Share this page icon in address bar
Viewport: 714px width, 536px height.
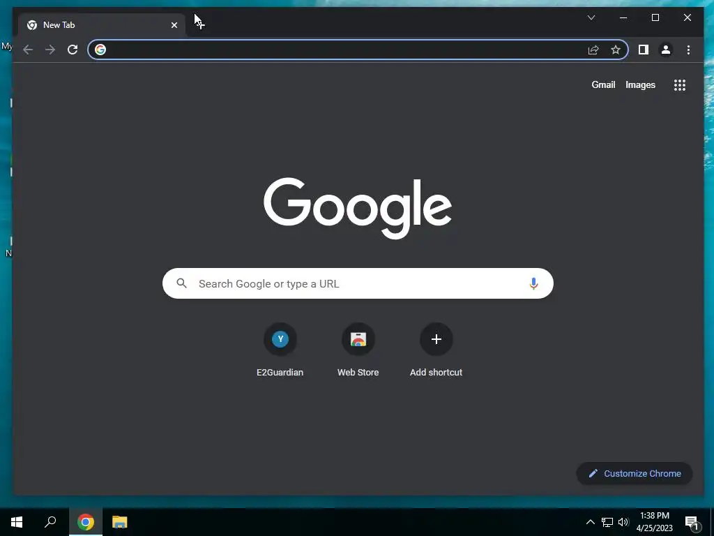click(x=593, y=50)
